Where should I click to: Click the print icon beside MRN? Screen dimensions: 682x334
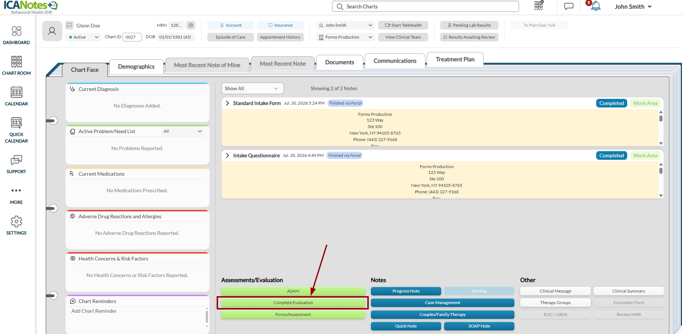point(191,25)
